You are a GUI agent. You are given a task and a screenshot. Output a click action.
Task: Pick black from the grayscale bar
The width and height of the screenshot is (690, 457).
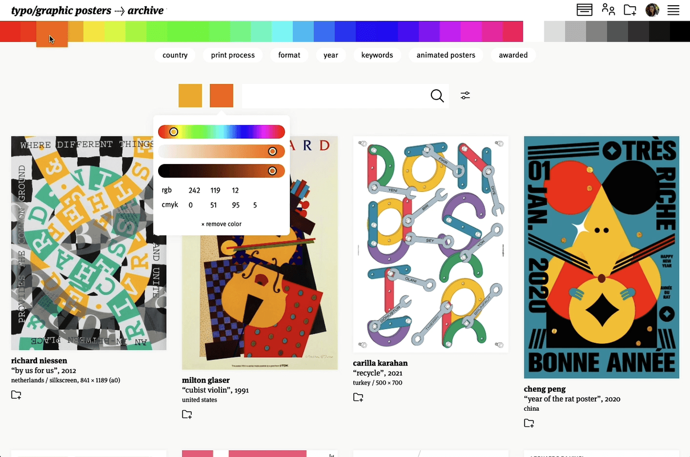pos(680,31)
